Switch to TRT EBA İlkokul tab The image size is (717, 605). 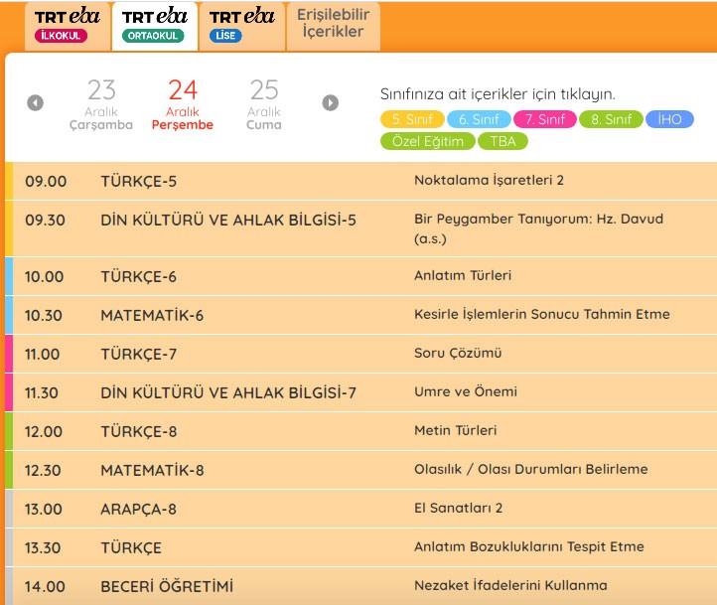(61, 26)
